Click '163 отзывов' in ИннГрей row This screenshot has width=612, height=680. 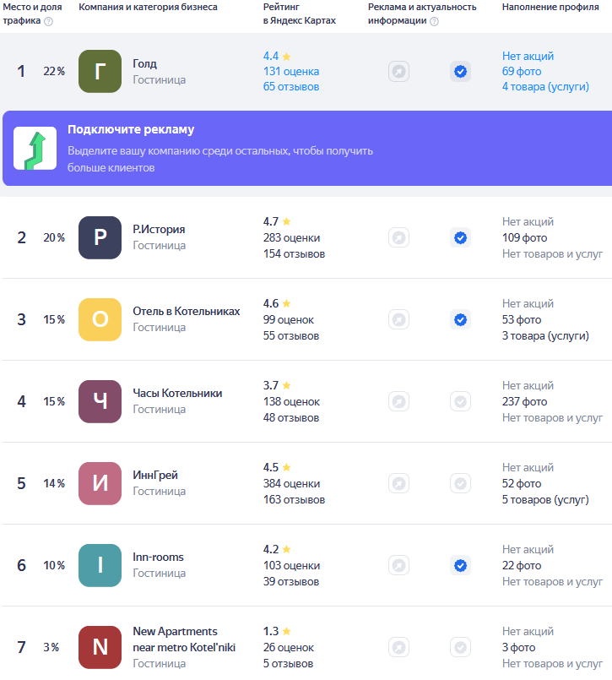pos(294,500)
